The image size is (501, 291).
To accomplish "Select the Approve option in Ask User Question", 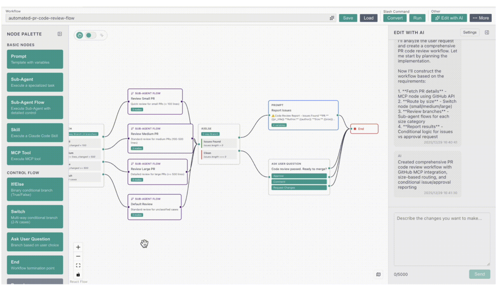I will coord(299,176).
